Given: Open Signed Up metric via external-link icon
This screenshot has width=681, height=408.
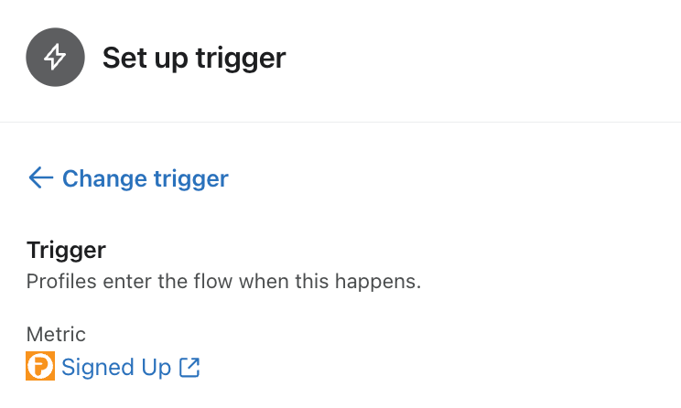Looking at the screenshot, I should point(190,368).
